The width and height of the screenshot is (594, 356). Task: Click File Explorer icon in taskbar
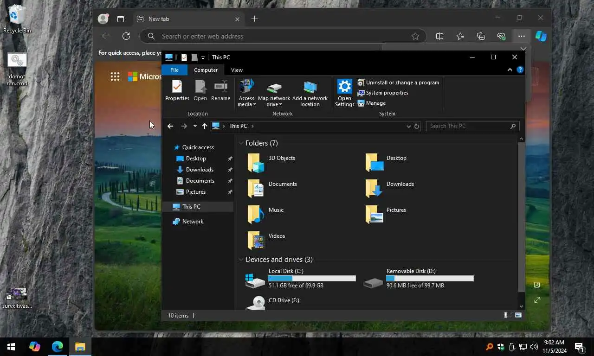click(x=80, y=347)
